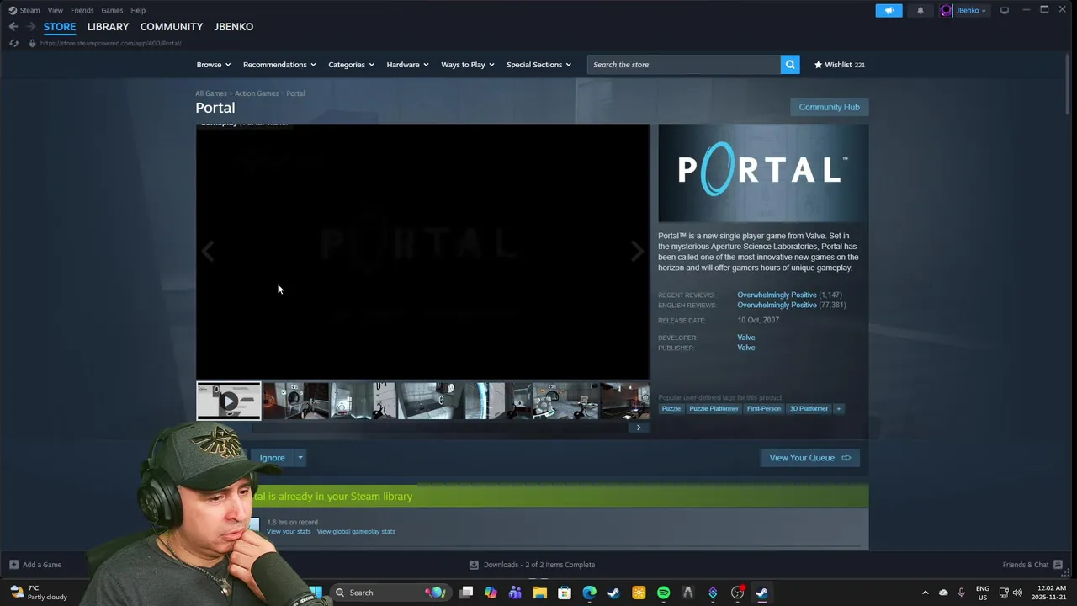
Task: Expand the Special Sections dropdown
Action: pos(538,65)
